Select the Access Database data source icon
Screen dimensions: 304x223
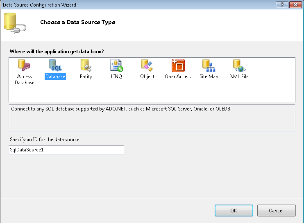(x=24, y=65)
